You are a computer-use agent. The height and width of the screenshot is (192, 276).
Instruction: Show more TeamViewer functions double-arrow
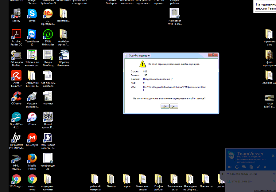pos(265,167)
